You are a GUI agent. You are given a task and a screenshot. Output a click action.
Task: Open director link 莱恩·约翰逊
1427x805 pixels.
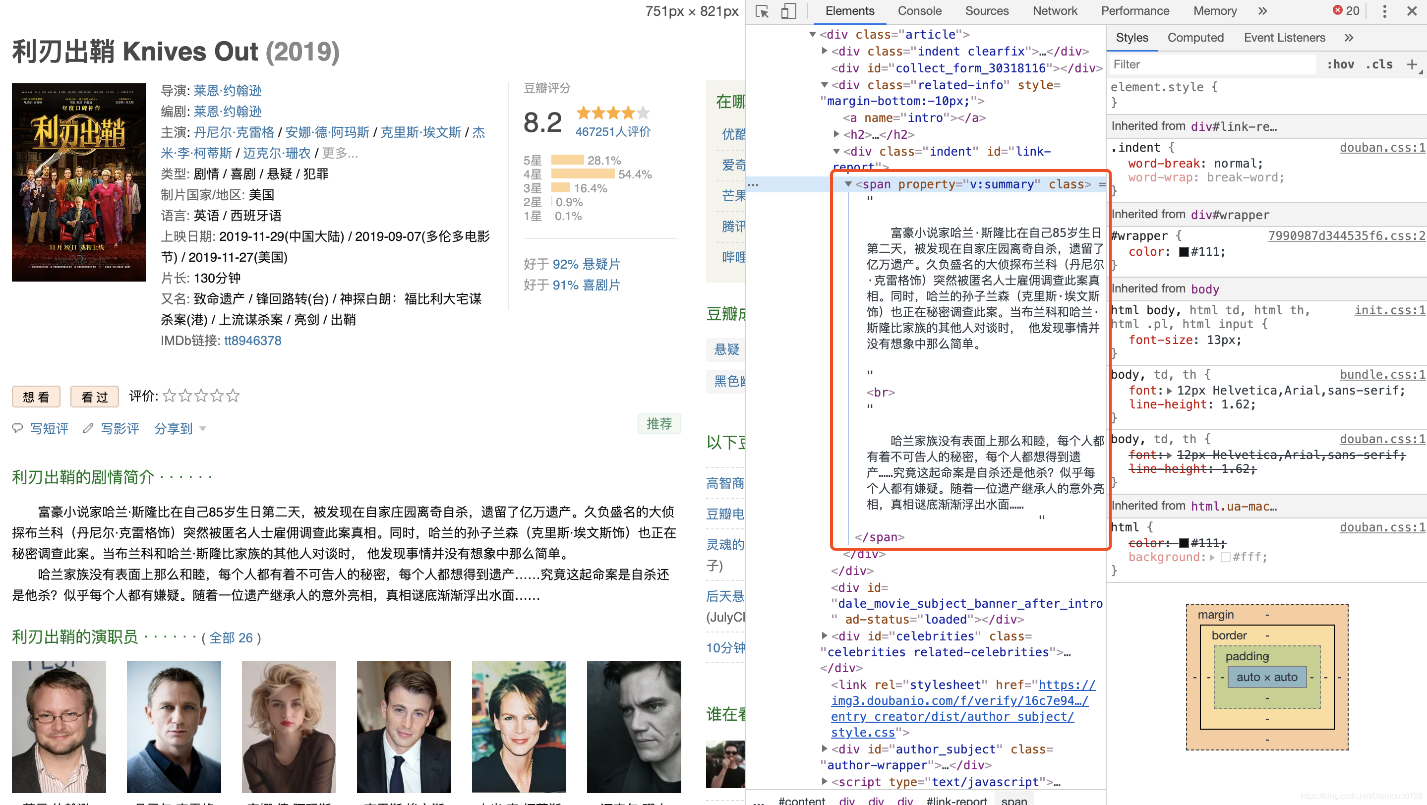(x=227, y=90)
